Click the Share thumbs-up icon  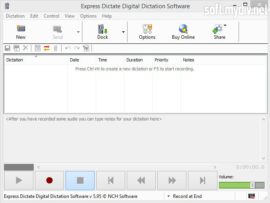coord(217,29)
